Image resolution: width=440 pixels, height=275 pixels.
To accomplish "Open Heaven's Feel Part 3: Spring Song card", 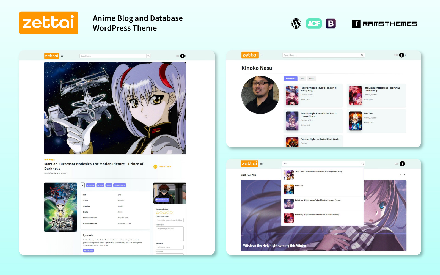I will pyautogui.click(x=313, y=95).
